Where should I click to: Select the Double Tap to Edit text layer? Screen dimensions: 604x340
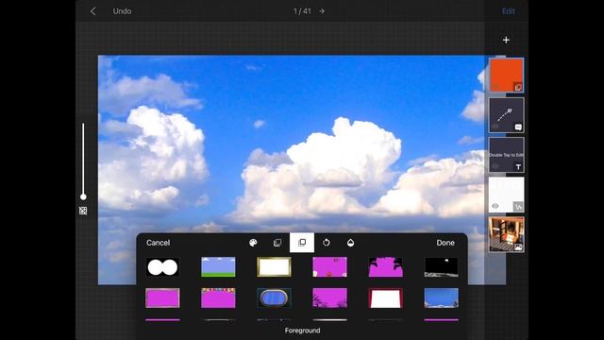click(506, 155)
